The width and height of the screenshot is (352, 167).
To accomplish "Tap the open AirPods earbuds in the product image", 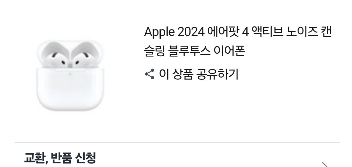I will coord(70,54).
